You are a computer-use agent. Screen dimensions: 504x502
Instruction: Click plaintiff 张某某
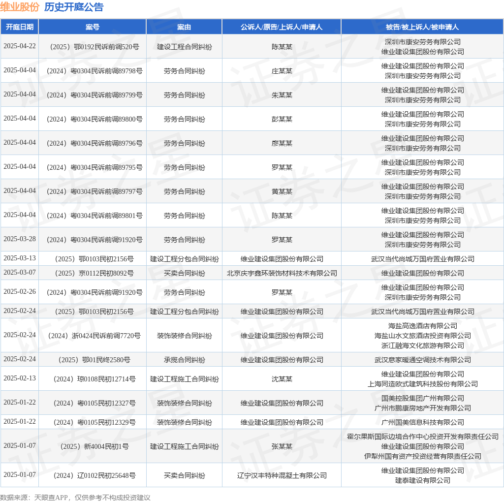coord(282,447)
